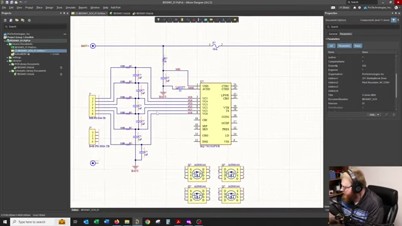402x226 pixels.
Task: Place a sheet symbol with the green icon
Action: click(205, 19)
